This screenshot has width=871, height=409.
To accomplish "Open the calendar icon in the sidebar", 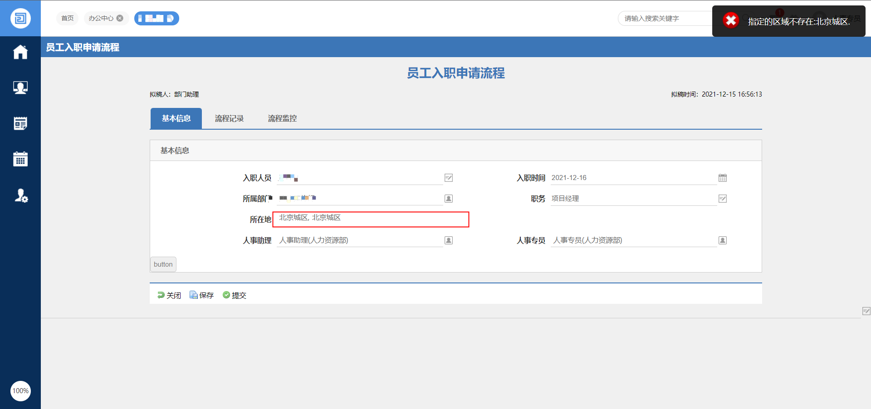I will click(x=20, y=159).
